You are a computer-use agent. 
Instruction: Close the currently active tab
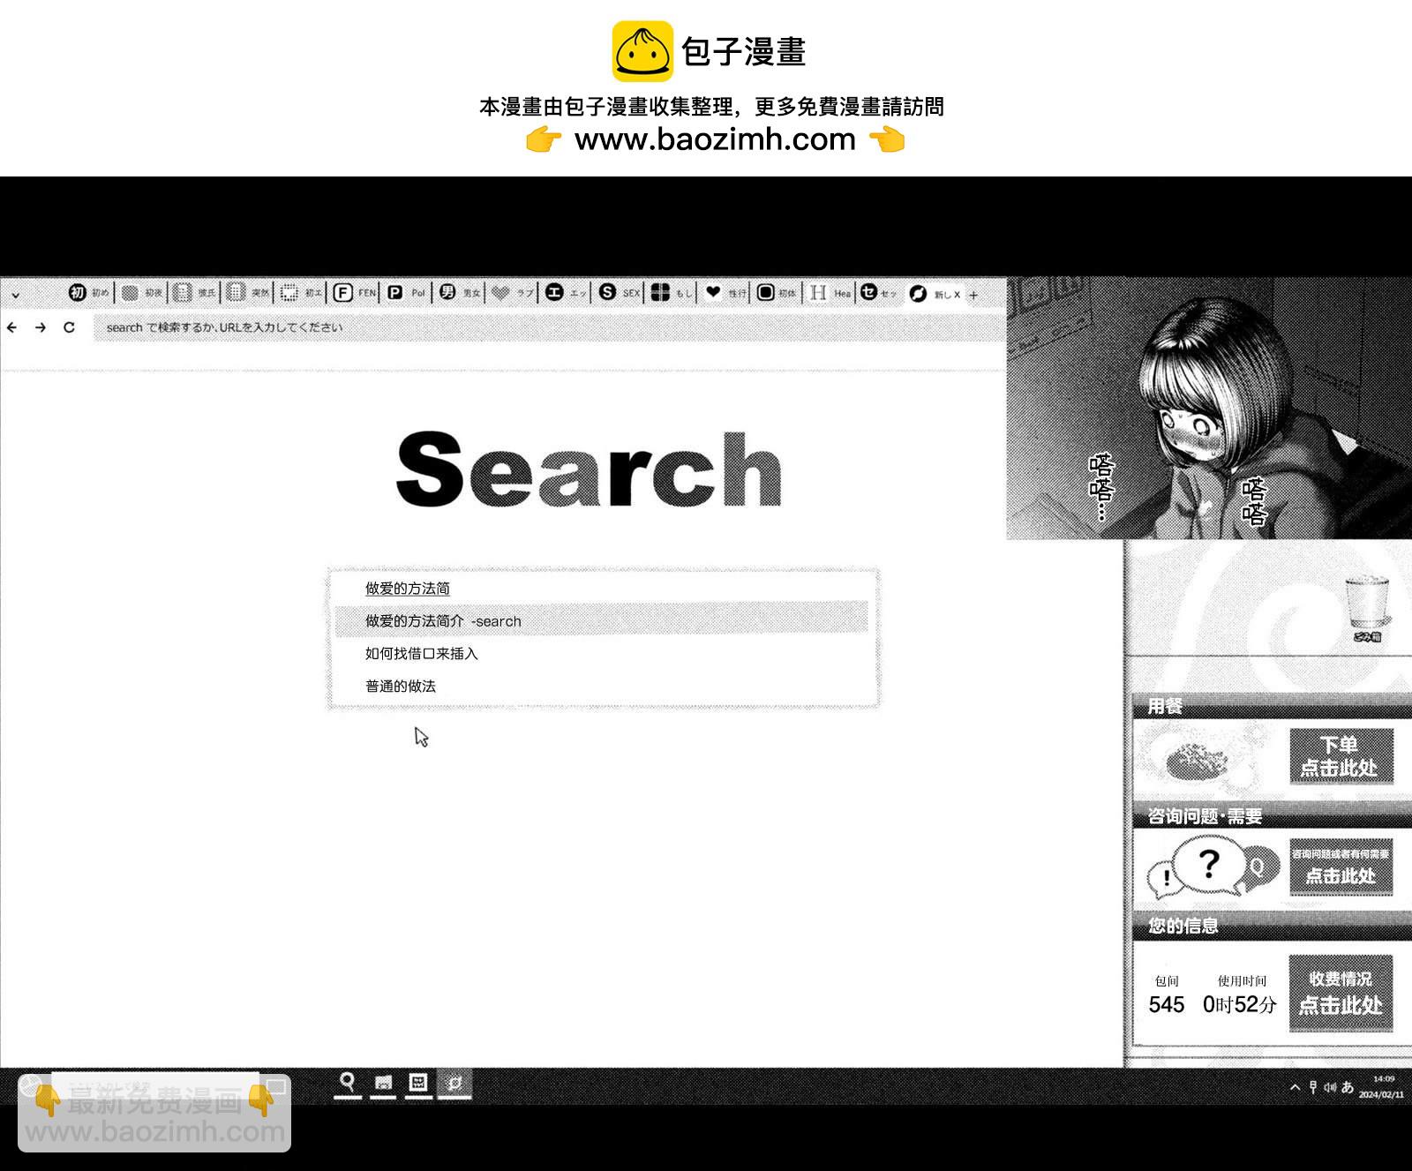pos(958,295)
